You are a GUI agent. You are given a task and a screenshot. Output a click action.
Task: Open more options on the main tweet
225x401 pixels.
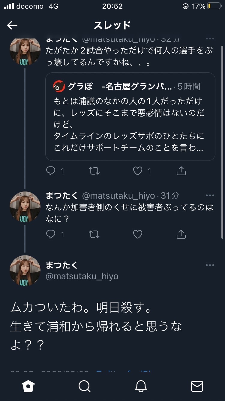pos(210,265)
